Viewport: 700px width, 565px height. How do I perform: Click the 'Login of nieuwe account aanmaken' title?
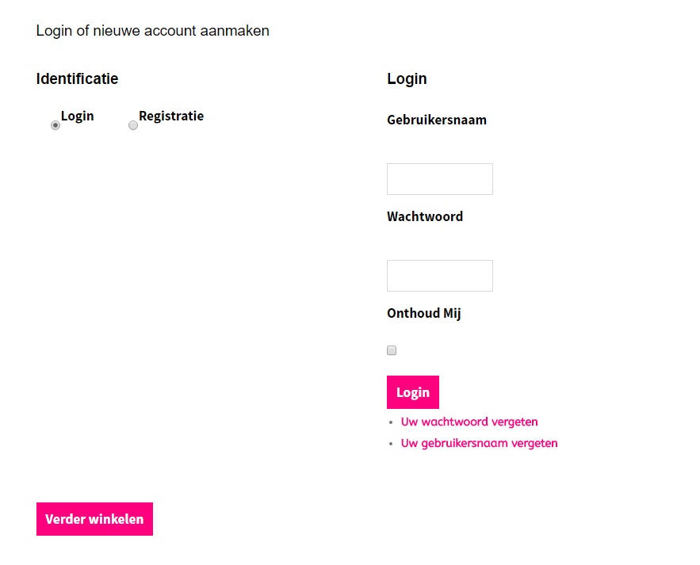click(x=153, y=31)
